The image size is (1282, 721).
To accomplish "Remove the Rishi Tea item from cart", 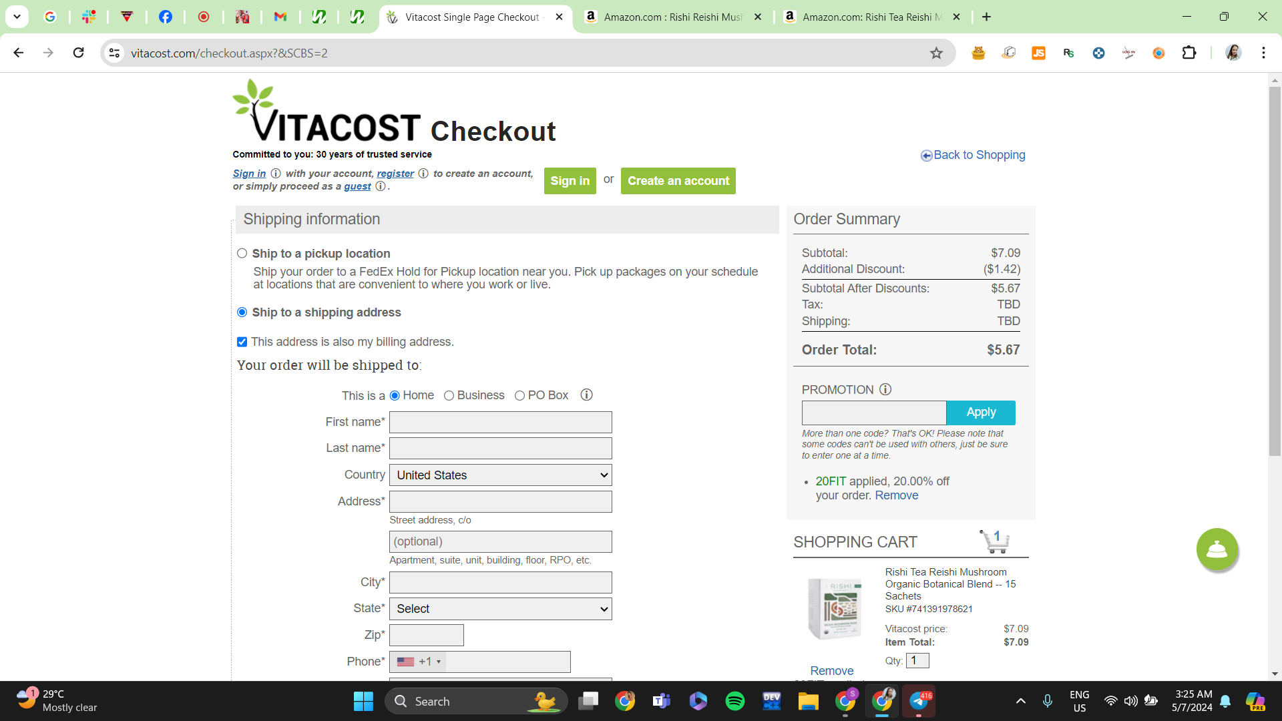I will pos(832,671).
